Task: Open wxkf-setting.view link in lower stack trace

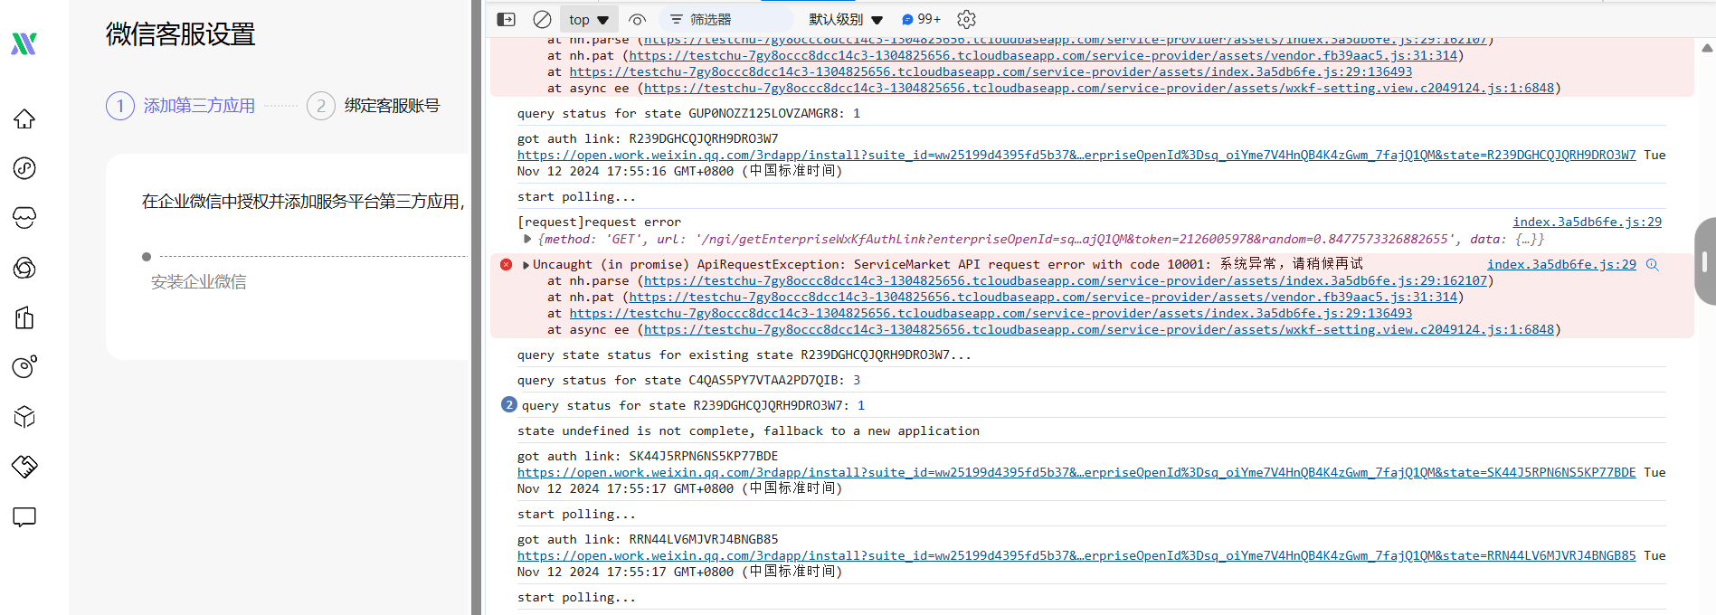Action: 1099,329
